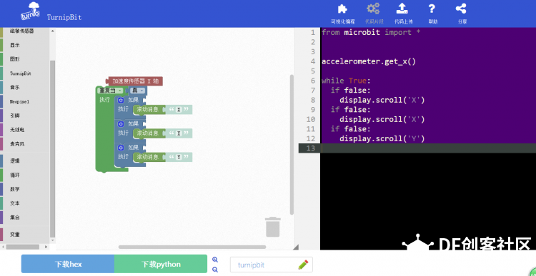Click code line 'while True:'
Image resolution: width=536 pixels, height=276 pixels.
pyautogui.click(x=346, y=81)
